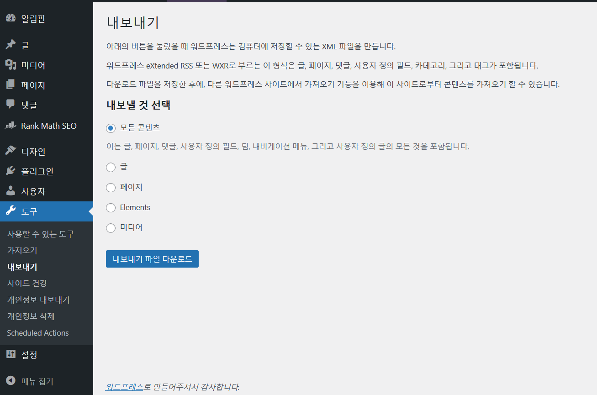Open the 가져오기 submenu item

(19, 250)
